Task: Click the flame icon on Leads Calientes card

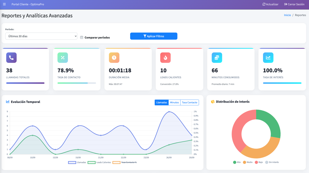Action: [x=165, y=58]
